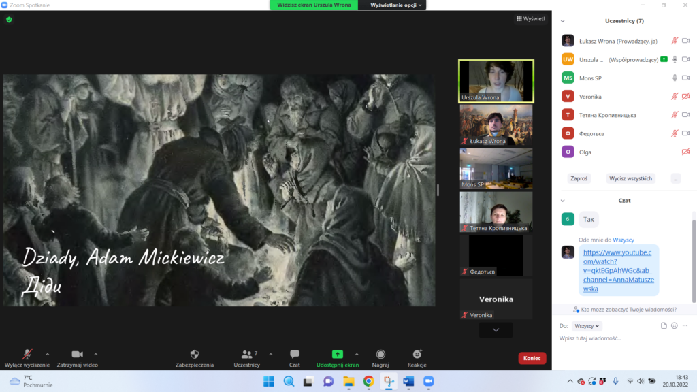Image resolution: width=697 pixels, height=392 pixels.
Task: Toggle microphone with Wyłącz wyciszenie
Action: pos(27,354)
